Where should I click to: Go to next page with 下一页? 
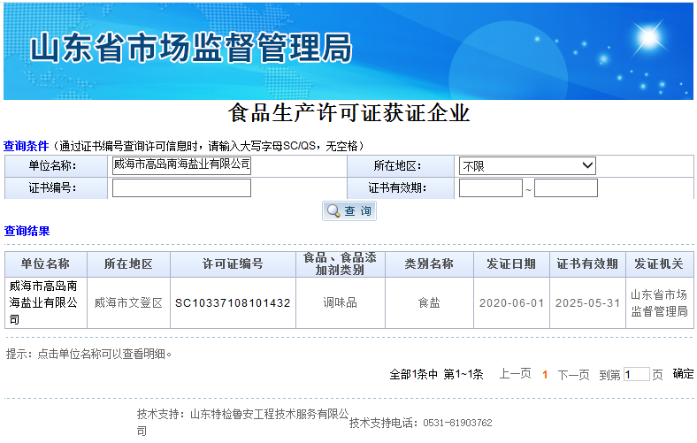(573, 374)
